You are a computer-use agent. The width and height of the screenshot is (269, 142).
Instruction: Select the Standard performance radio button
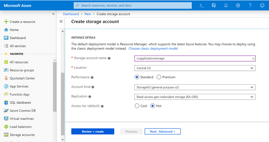pyautogui.click(x=137, y=77)
